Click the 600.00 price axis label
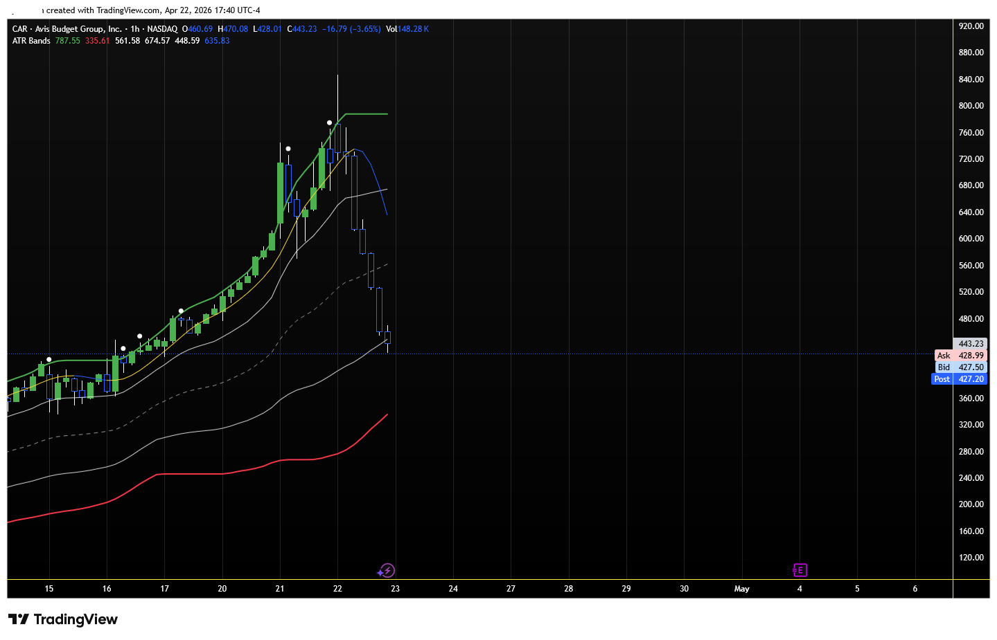997x640 pixels. coord(971,239)
